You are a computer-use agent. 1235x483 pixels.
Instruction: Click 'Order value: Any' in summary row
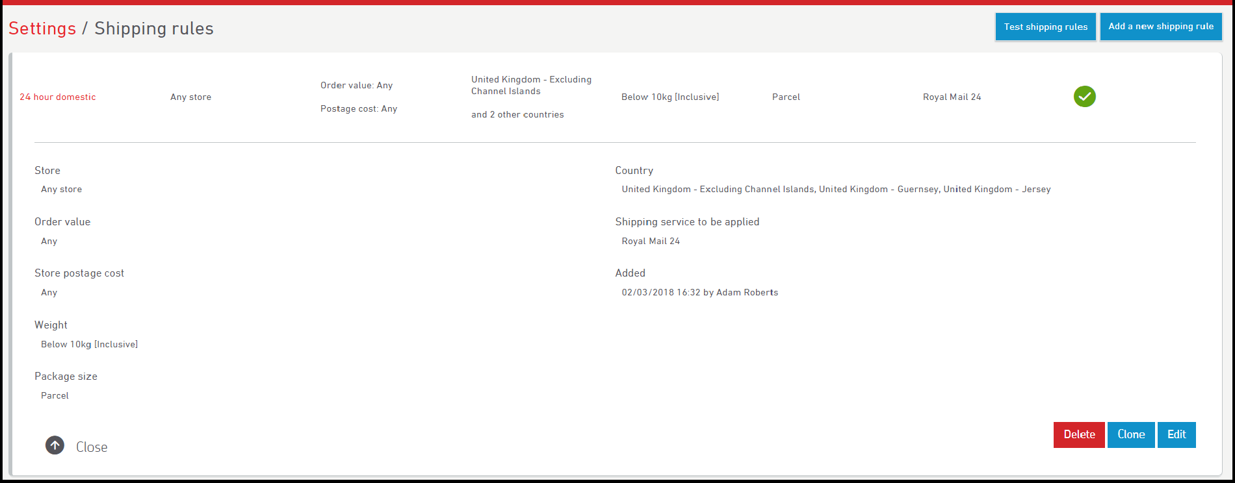pyautogui.click(x=356, y=86)
